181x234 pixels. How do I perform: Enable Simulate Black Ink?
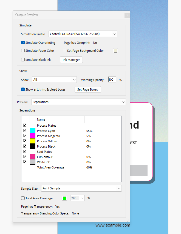click(23, 60)
